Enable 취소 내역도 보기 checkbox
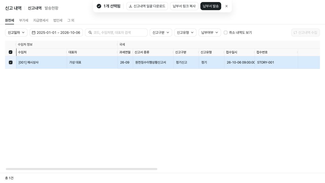 click(225, 33)
